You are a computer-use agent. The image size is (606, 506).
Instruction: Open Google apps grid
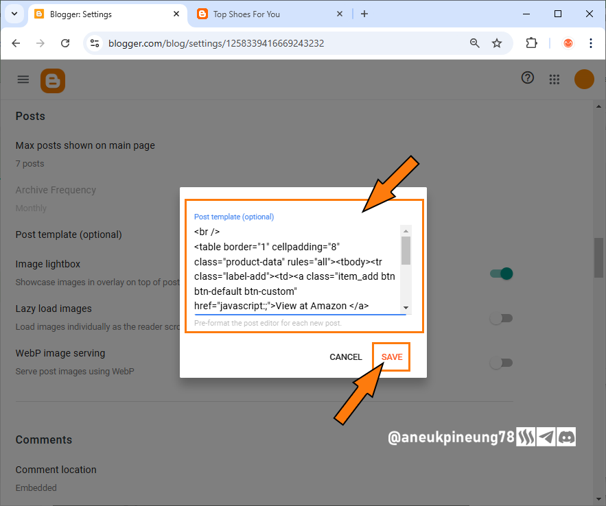pyautogui.click(x=555, y=80)
